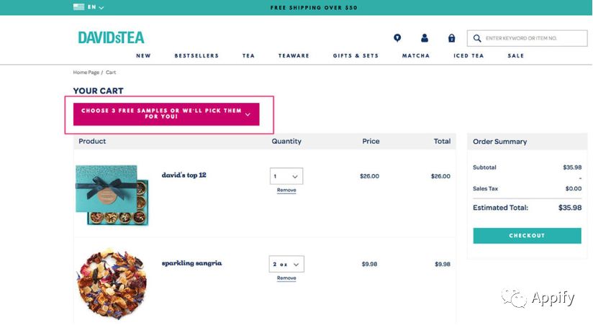Open quantity dropdown for david's top 12
593x325 pixels.
coord(286,176)
